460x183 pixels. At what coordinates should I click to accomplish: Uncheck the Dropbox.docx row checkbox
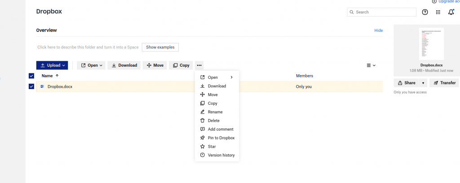click(31, 86)
